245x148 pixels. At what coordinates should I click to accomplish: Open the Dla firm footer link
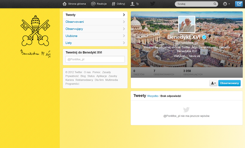pos(99,80)
